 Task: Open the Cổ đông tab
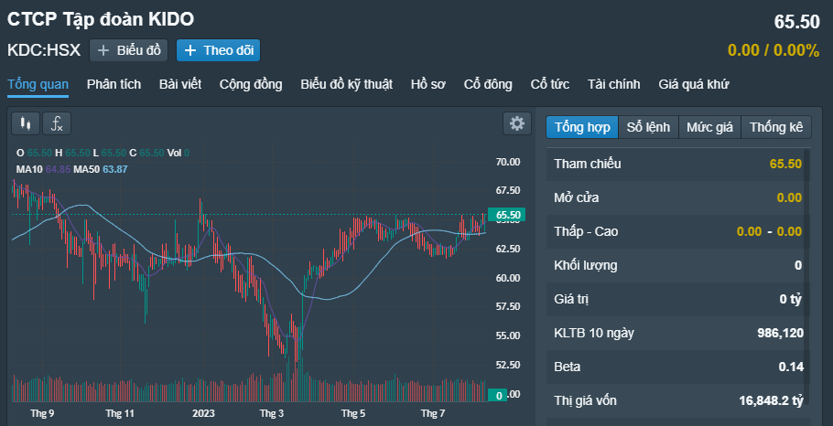pyautogui.click(x=488, y=84)
